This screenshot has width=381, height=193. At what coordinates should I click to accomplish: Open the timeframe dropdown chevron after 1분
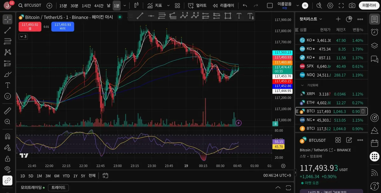click(x=125, y=5)
